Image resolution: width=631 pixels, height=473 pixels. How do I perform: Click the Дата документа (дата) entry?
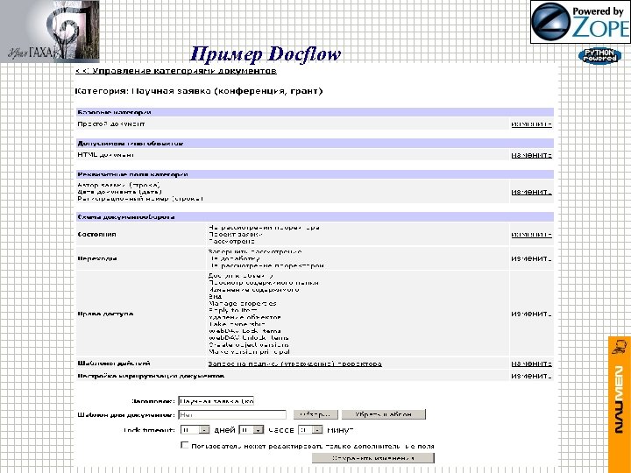pos(119,192)
